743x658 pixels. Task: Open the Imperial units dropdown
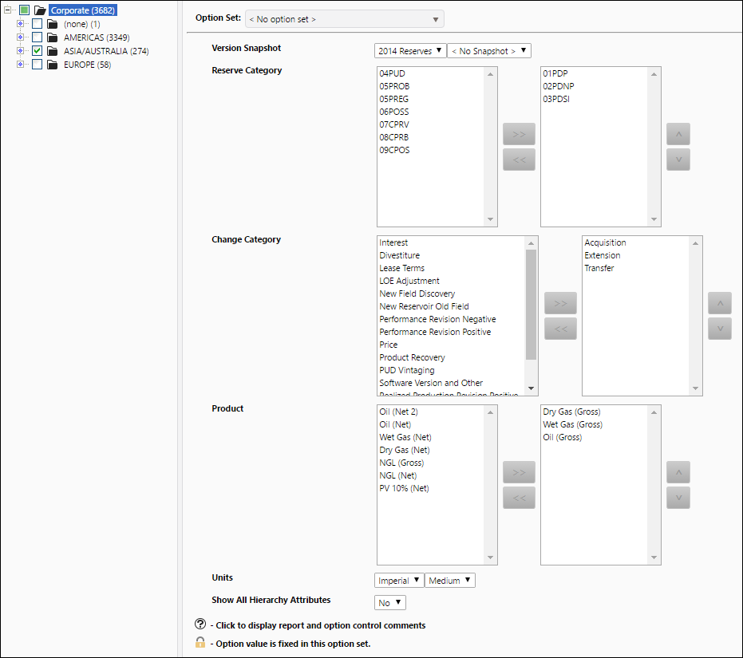(398, 581)
